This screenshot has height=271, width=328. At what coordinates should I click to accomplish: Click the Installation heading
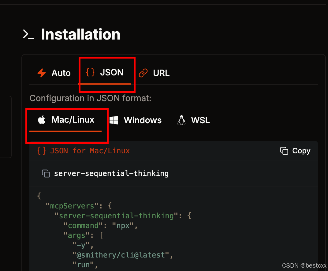pyautogui.click(x=81, y=34)
